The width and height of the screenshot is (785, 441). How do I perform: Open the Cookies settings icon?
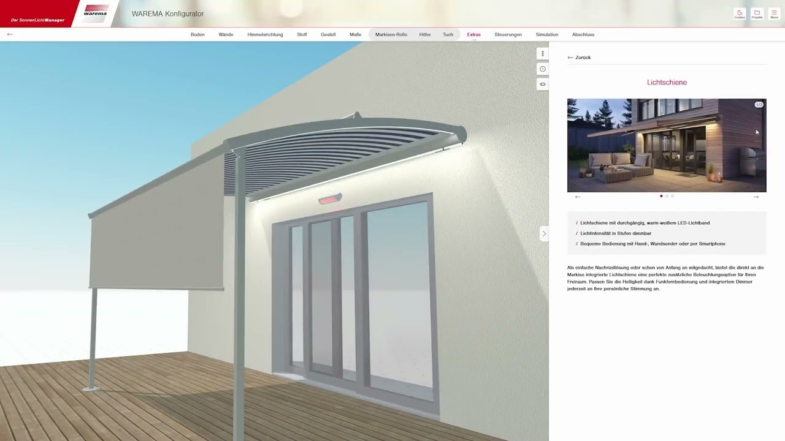pyautogui.click(x=740, y=13)
